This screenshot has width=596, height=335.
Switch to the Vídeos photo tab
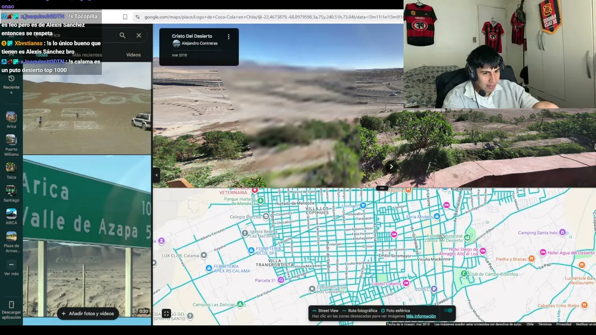coord(133,55)
